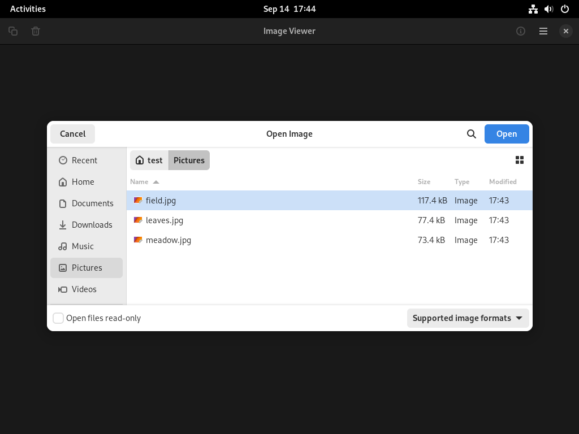Open the image properties info icon
Viewport: 579px width, 434px height.
(521, 31)
